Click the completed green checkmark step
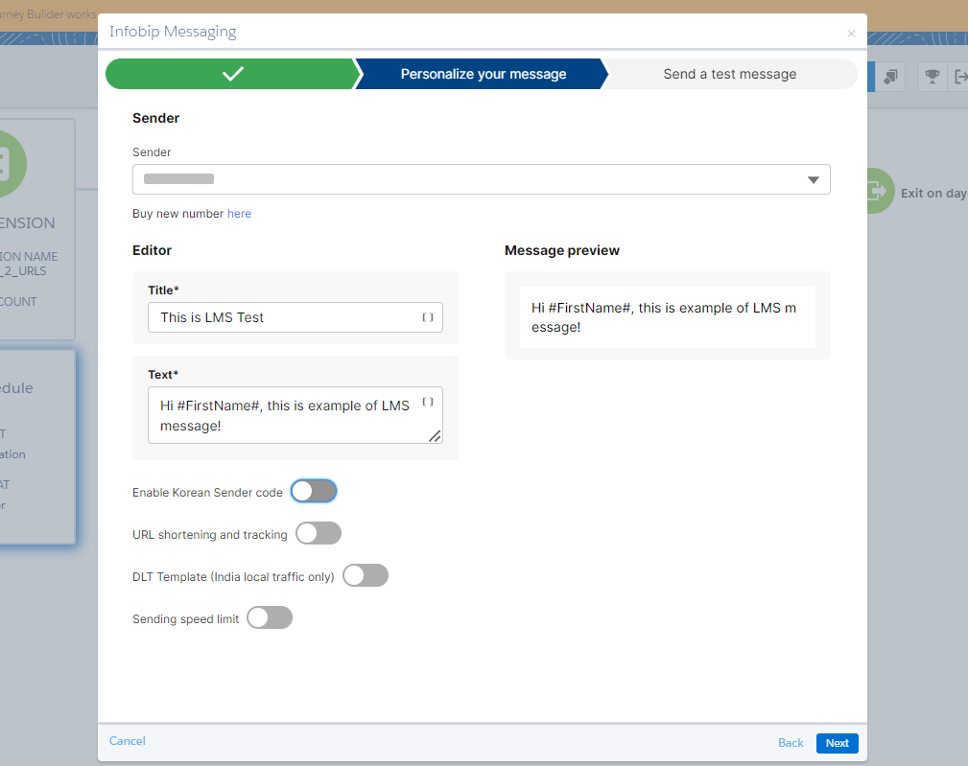968x766 pixels. click(x=232, y=74)
